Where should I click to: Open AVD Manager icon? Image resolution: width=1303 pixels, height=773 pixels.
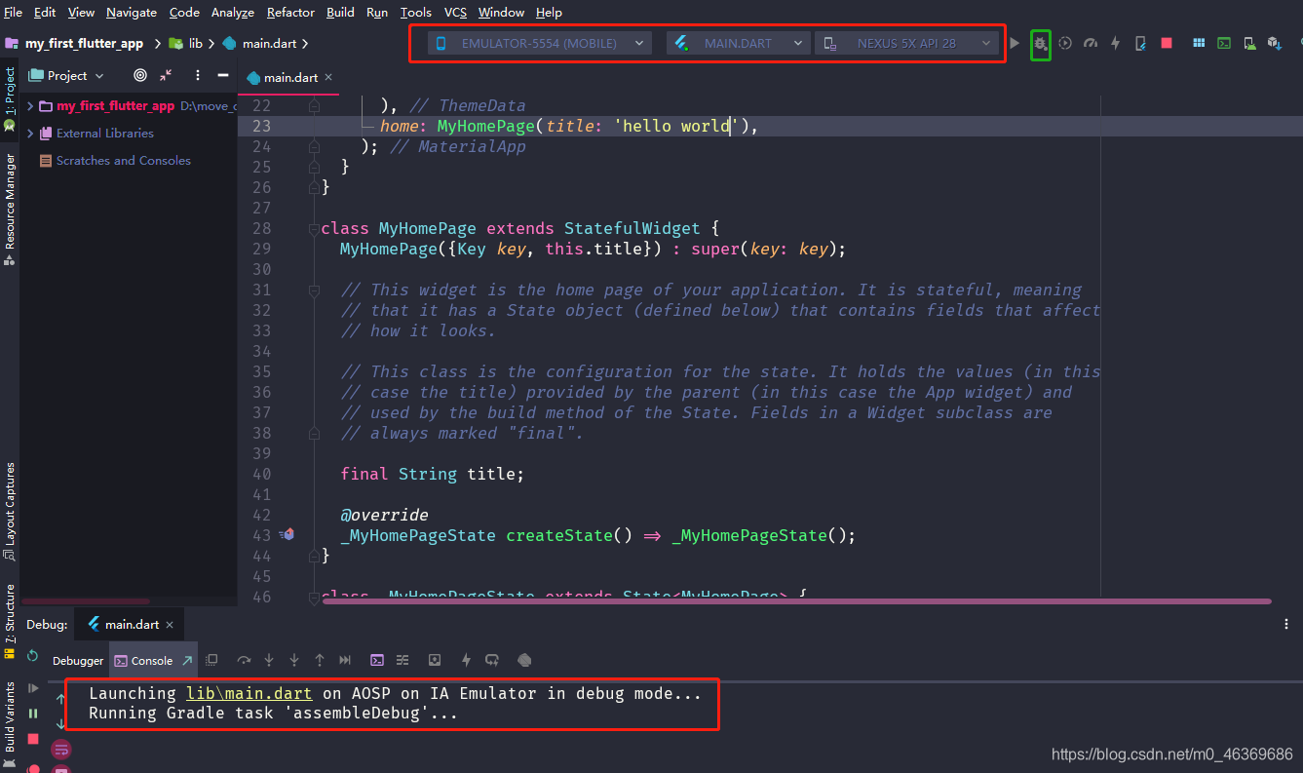[1249, 43]
